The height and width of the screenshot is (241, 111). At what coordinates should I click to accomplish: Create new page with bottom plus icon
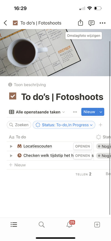coord(97,225)
